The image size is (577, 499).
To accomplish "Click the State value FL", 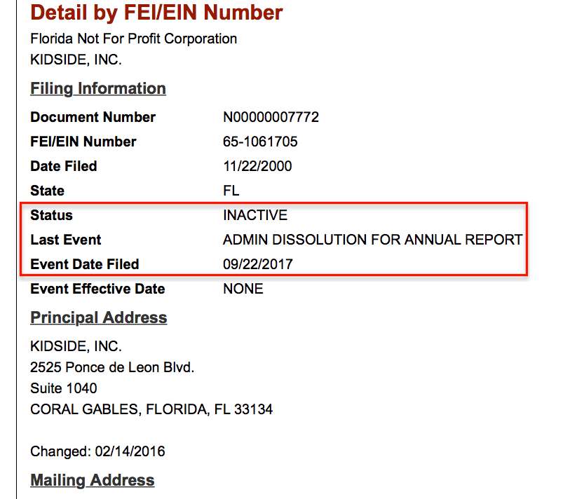I will click(231, 191).
